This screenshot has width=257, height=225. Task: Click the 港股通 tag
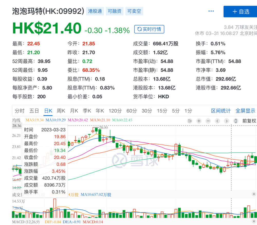[x=95, y=11]
